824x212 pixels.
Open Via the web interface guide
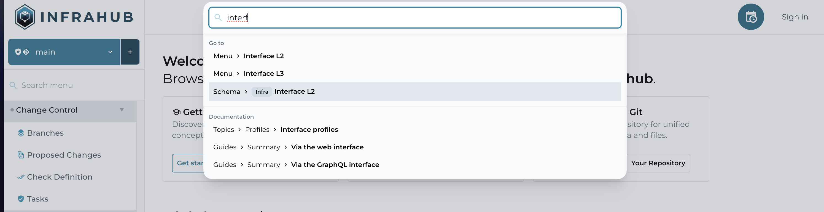pos(327,147)
